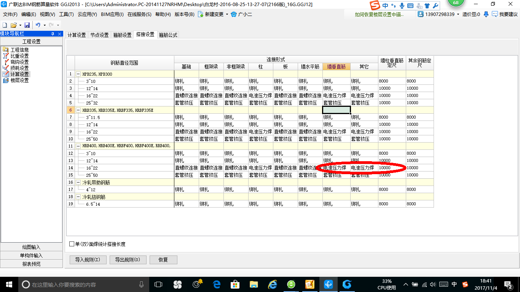Viewport: 520px width, 292px height.
Task: Open Windows Start menu
Action: tap(9, 284)
